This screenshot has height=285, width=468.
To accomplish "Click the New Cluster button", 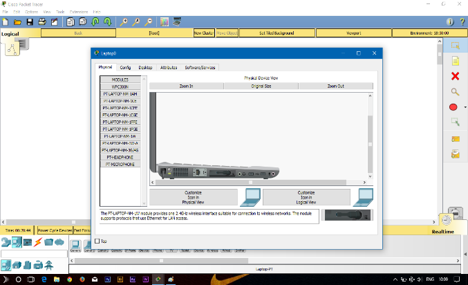I will pos(204,33).
